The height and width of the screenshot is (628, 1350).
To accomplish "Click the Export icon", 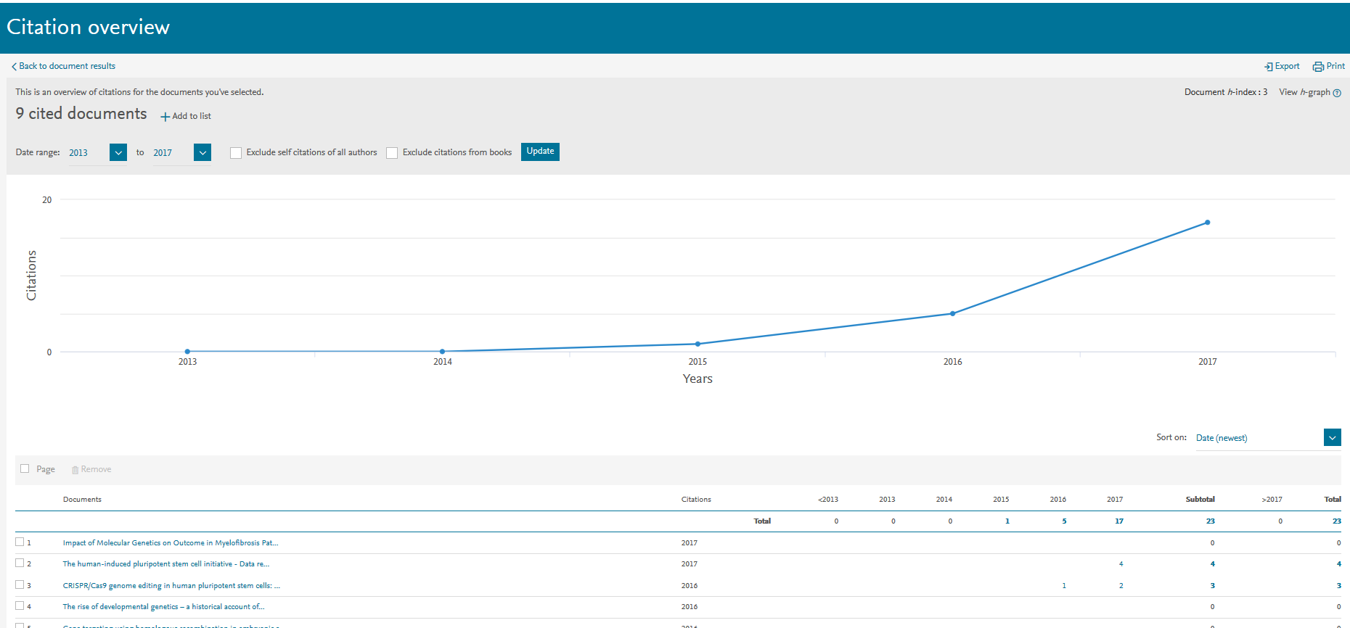I will tap(1269, 67).
